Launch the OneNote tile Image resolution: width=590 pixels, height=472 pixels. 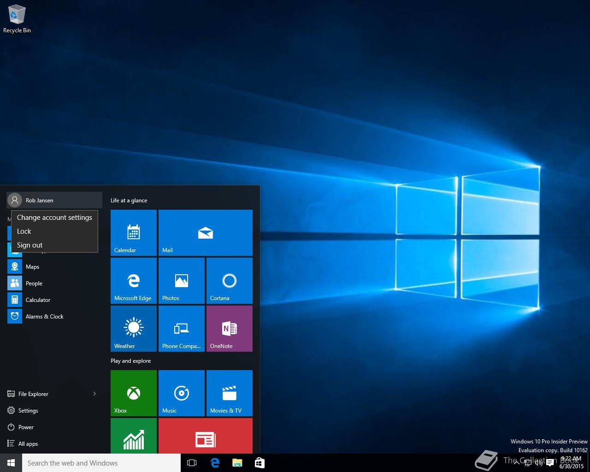[x=230, y=329]
